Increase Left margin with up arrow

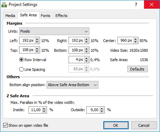(37, 39)
